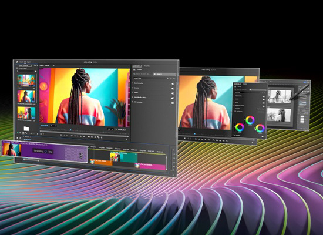Image resolution: width=323 pixels, height=235 pixels.
Task: Click the green pencil icon at project panel bottom
Action: pos(18,133)
